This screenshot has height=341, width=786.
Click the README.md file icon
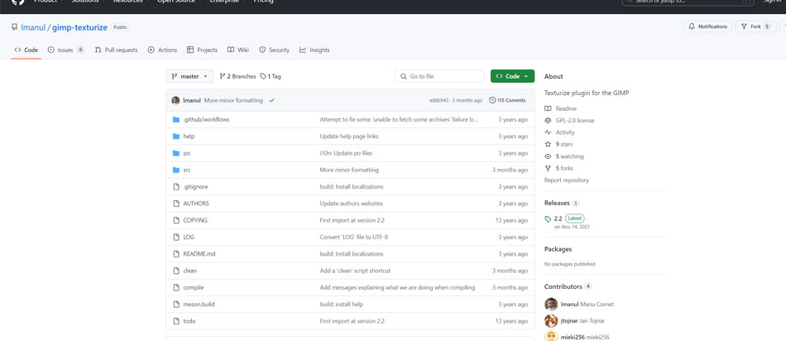176,254
